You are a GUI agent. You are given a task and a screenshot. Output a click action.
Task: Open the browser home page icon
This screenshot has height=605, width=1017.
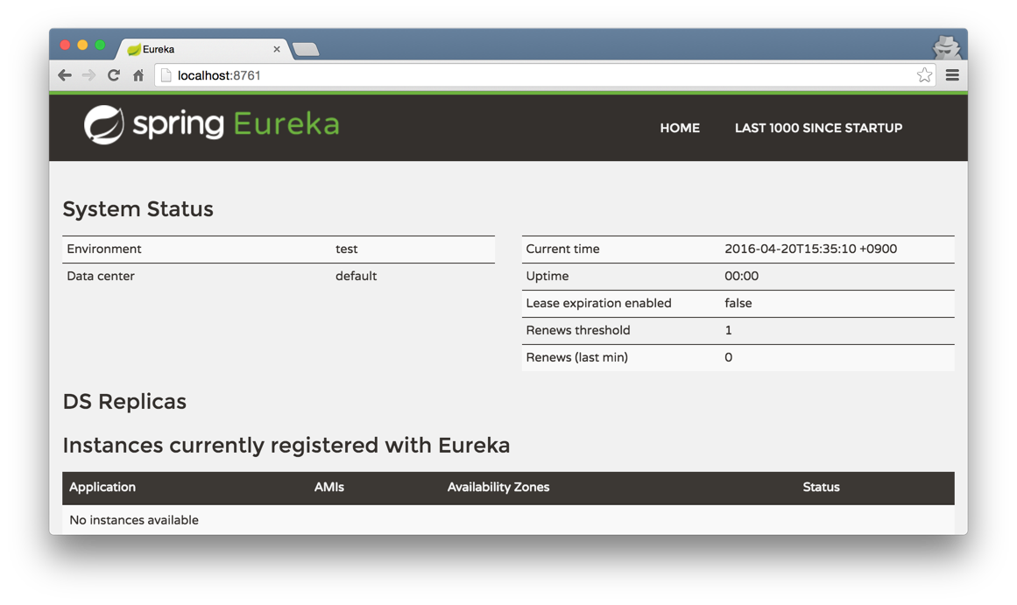pyautogui.click(x=138, y=75)
